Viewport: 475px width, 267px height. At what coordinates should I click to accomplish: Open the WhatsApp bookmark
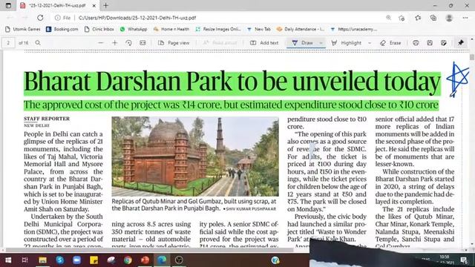point(134,29)
